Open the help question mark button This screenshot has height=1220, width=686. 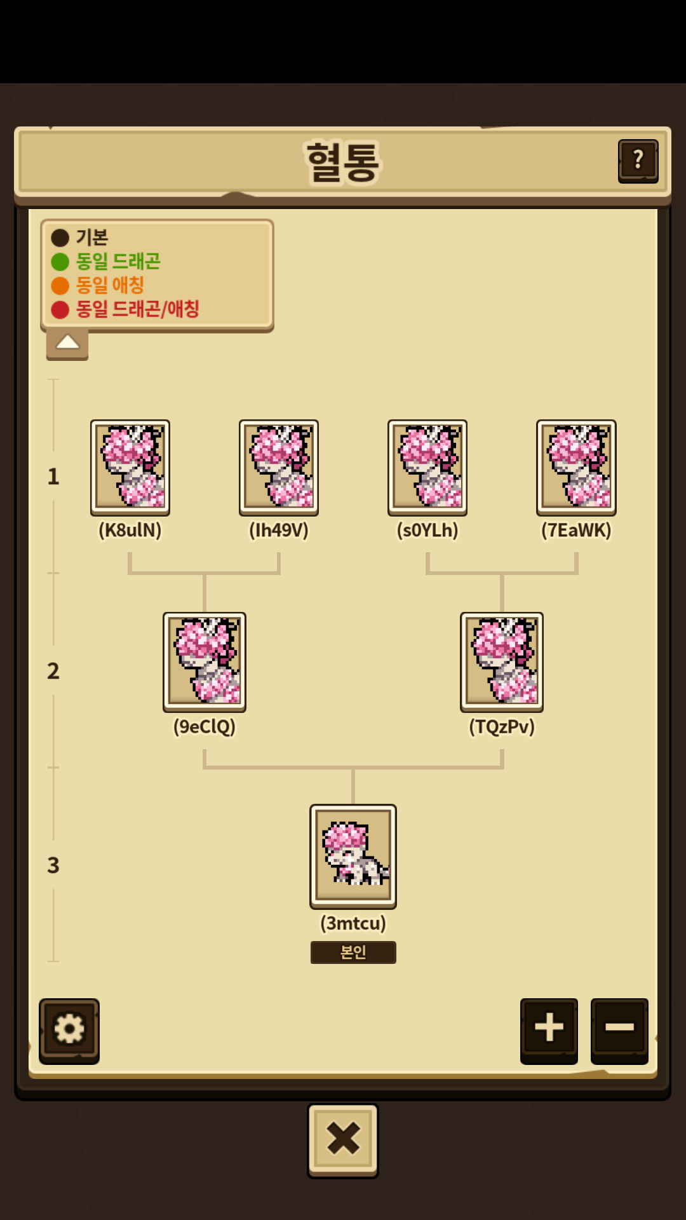(638, 161)
